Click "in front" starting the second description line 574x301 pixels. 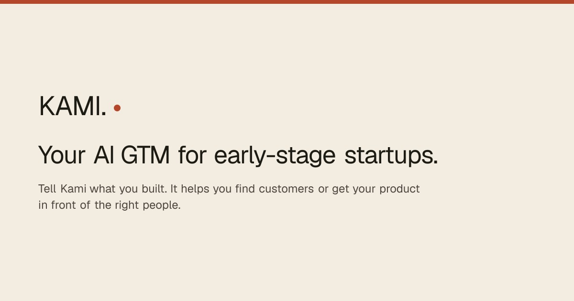57,205
